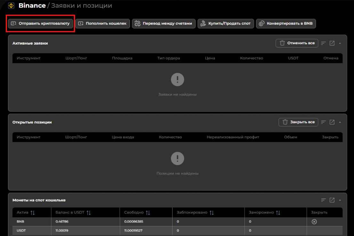Viewport: 354px width, 236px height.
Task: Open filter options in Активные заявки panel
Action: [324, 43]
